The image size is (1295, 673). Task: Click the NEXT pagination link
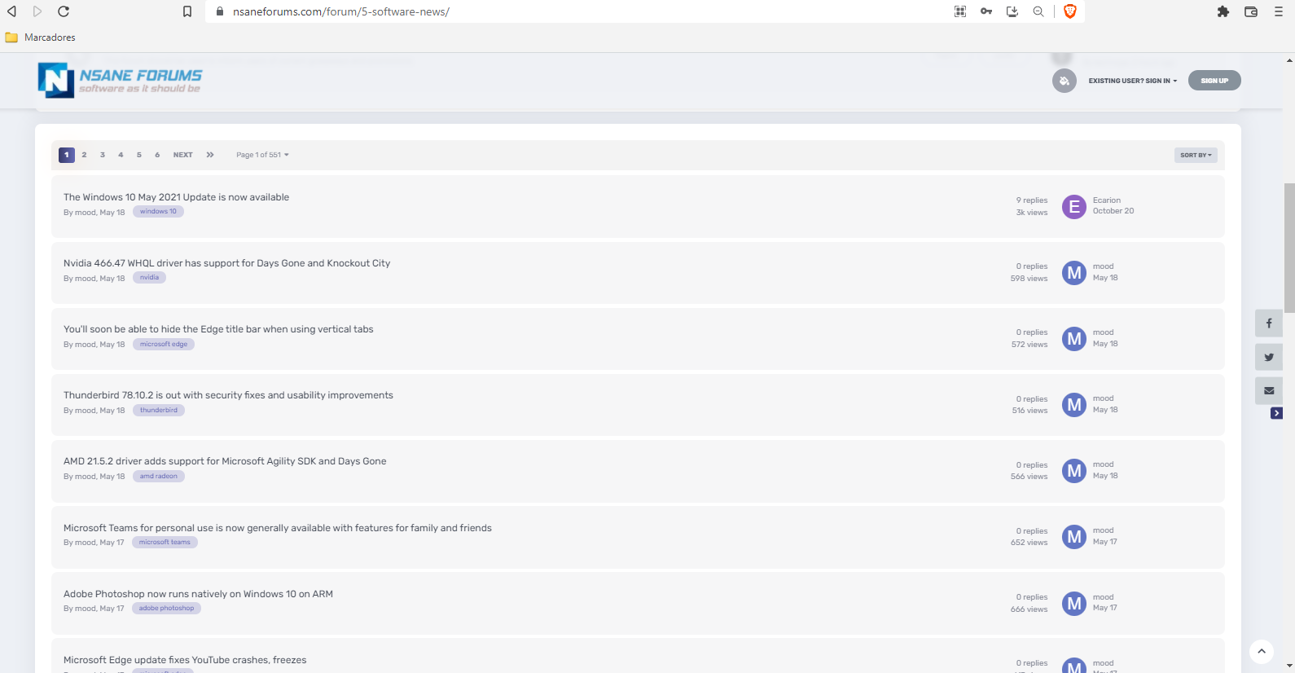183,155
